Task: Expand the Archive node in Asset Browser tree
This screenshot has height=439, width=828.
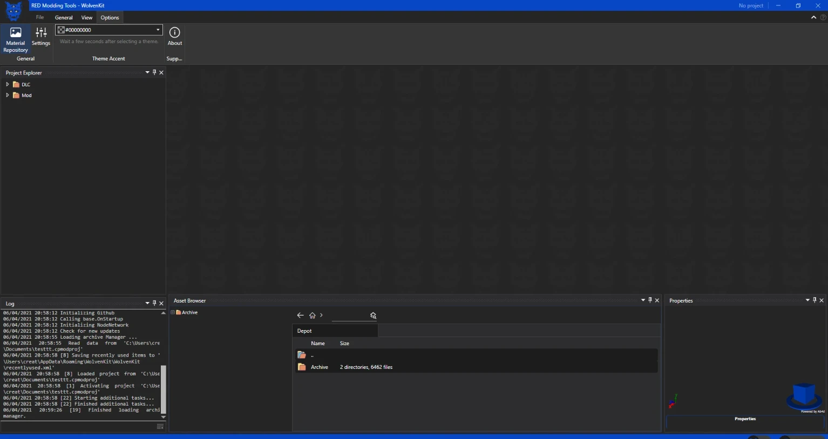Action: (x=173, y=312)
